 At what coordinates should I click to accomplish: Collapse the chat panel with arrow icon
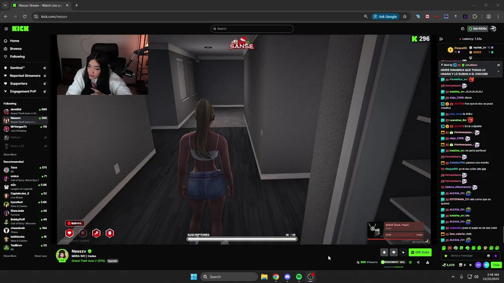click(x=441, y=39)
